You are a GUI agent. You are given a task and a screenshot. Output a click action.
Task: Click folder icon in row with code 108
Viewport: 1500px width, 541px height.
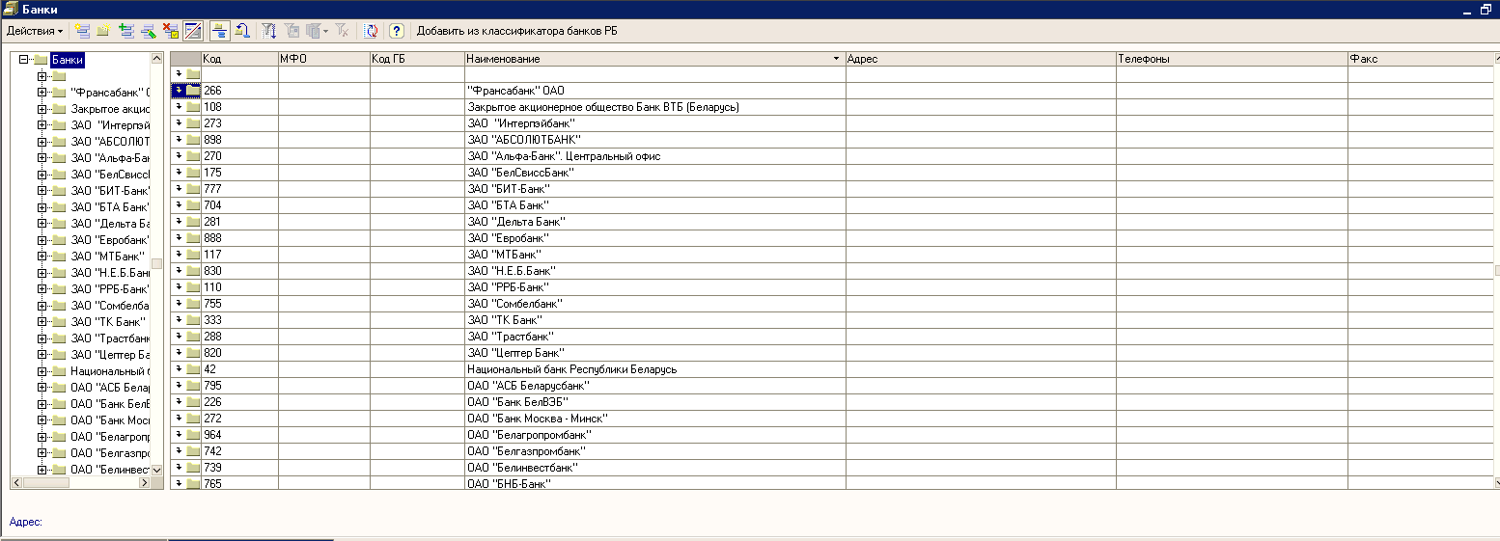click(193, 107)
